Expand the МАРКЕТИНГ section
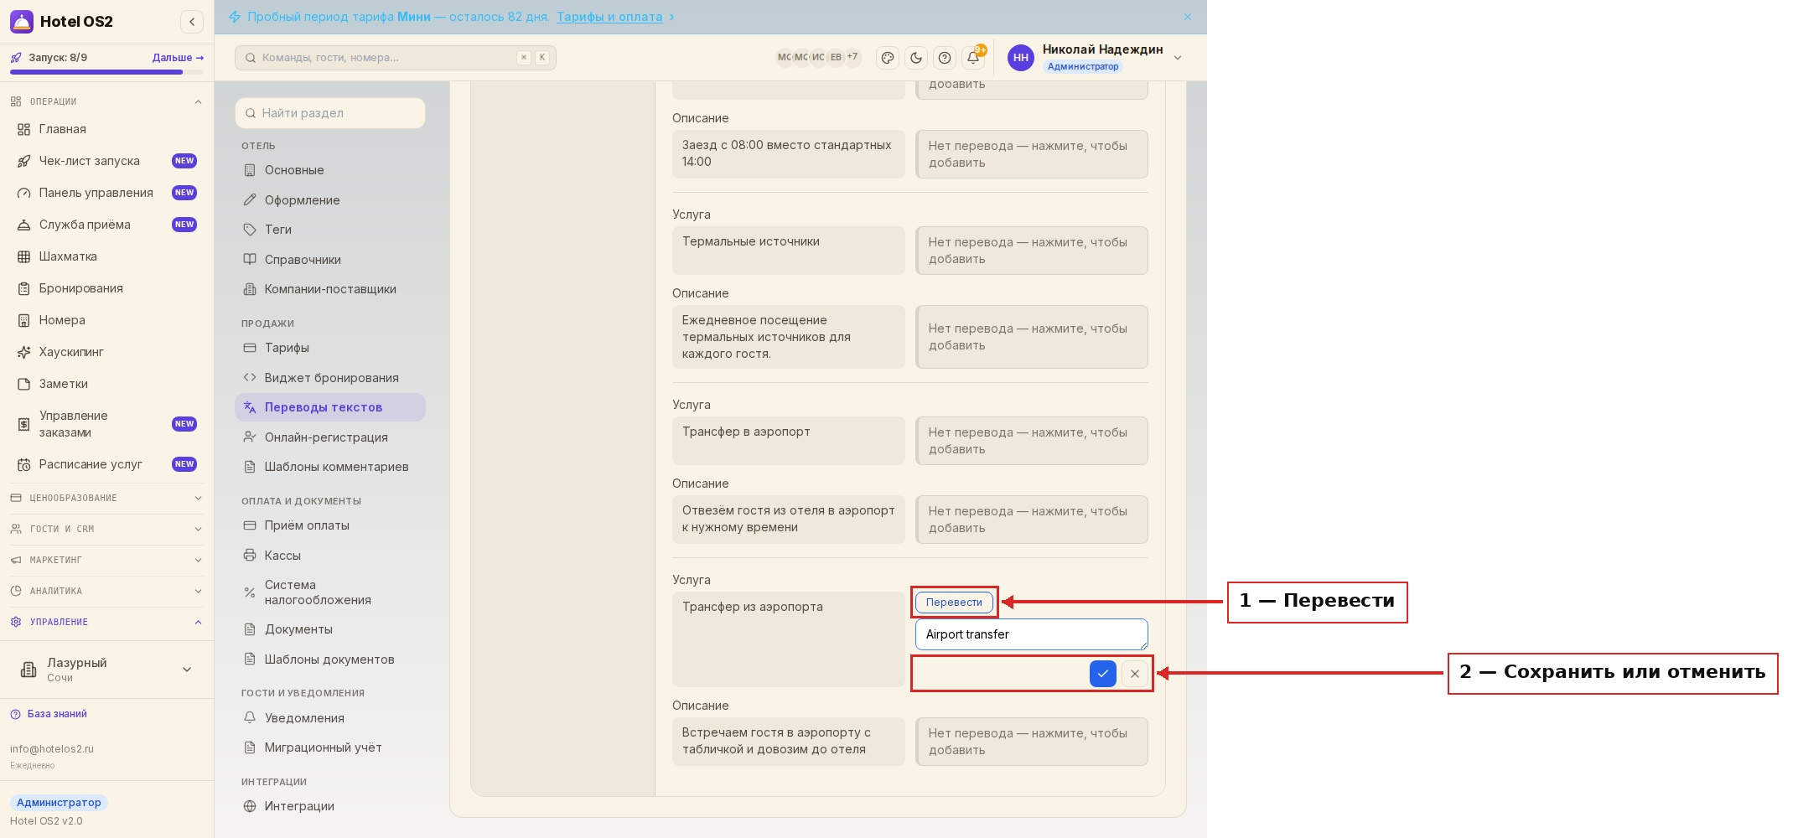 tap(106, 560)
